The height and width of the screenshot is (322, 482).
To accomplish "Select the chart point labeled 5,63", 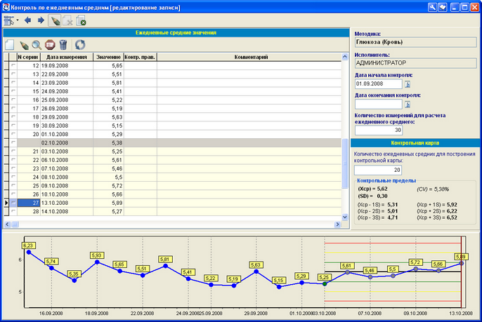I will (256, 271).
